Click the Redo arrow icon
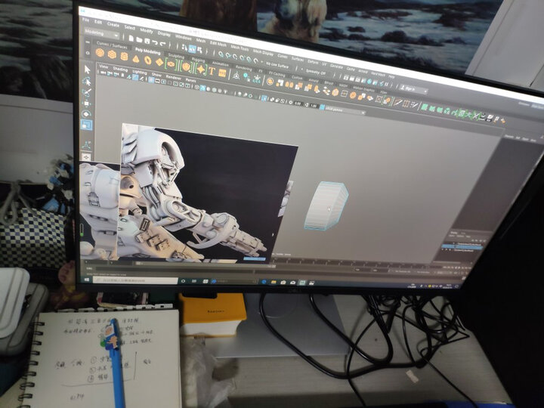 (x=162, y=44)
